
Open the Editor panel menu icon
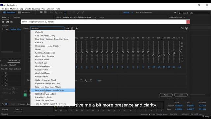click(95, 18)
